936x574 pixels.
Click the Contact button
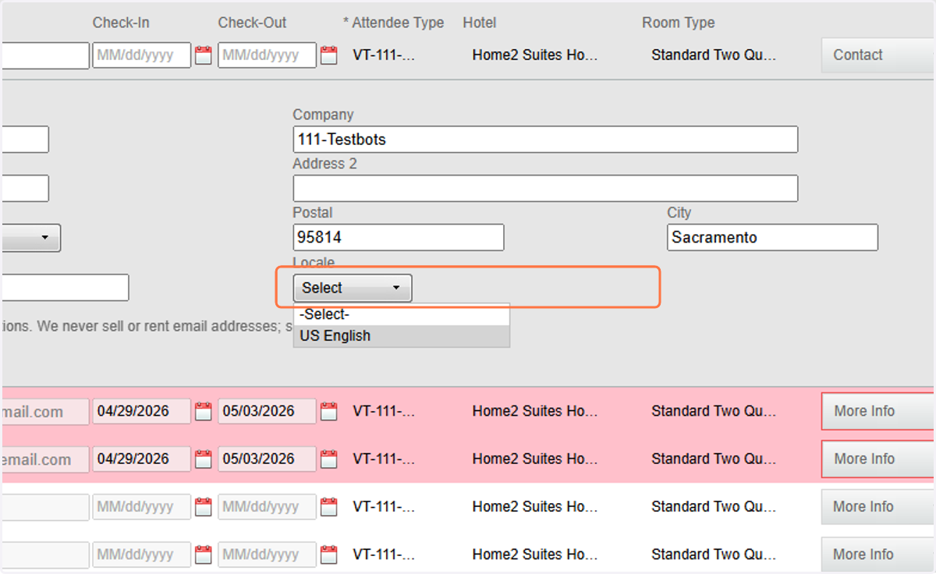(x=877, y=55)
